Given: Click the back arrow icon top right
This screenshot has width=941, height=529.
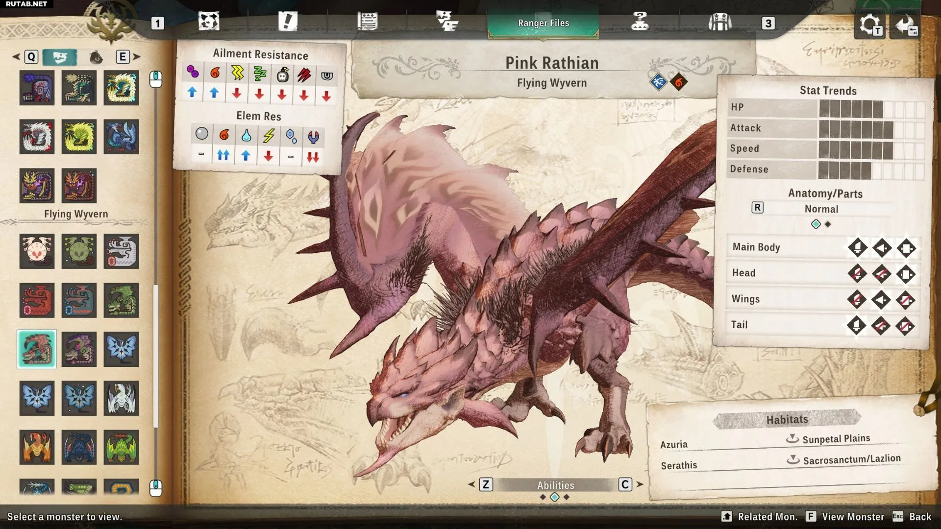Looking at the screenshot, I should [905, 24].
